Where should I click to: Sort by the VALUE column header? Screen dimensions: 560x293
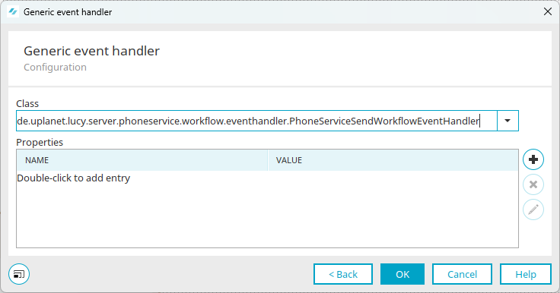(393, 160)
